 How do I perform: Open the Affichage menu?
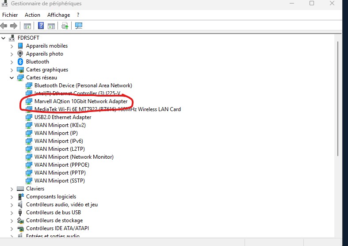pyautogui.click(x=58, y=15)
